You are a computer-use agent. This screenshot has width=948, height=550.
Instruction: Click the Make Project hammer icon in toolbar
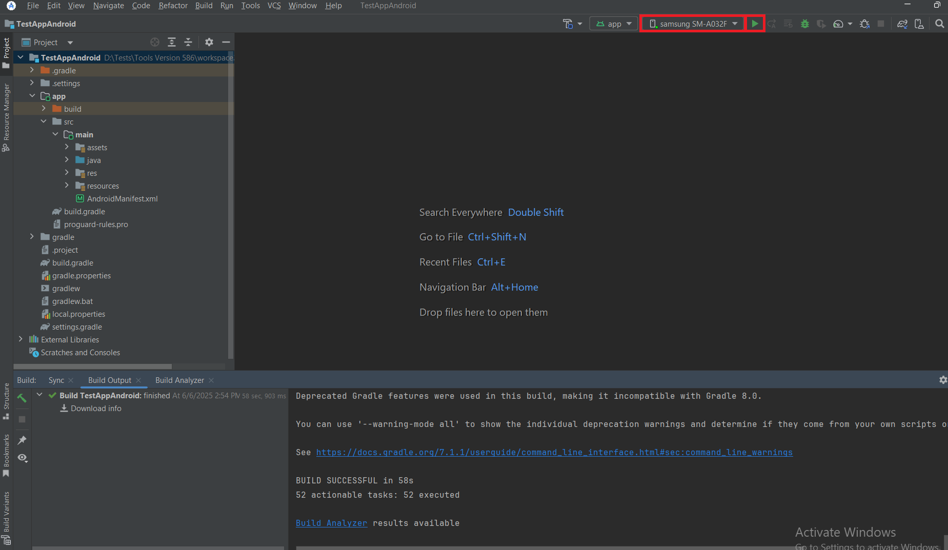click(x=568, y=24)
